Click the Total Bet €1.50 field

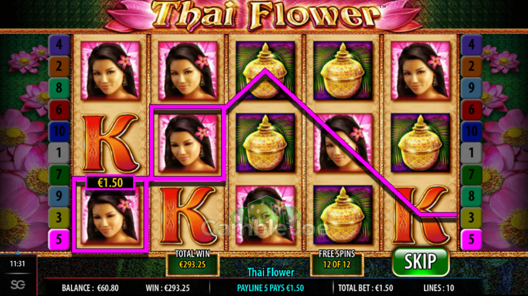coord(366,288)
